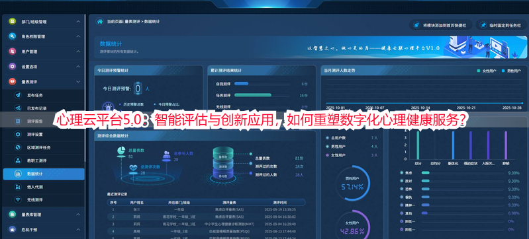Viewport: 529px width, 239px height.
Task: Click the 测评过的次数 28次 entry
Action: pos(279,166)
